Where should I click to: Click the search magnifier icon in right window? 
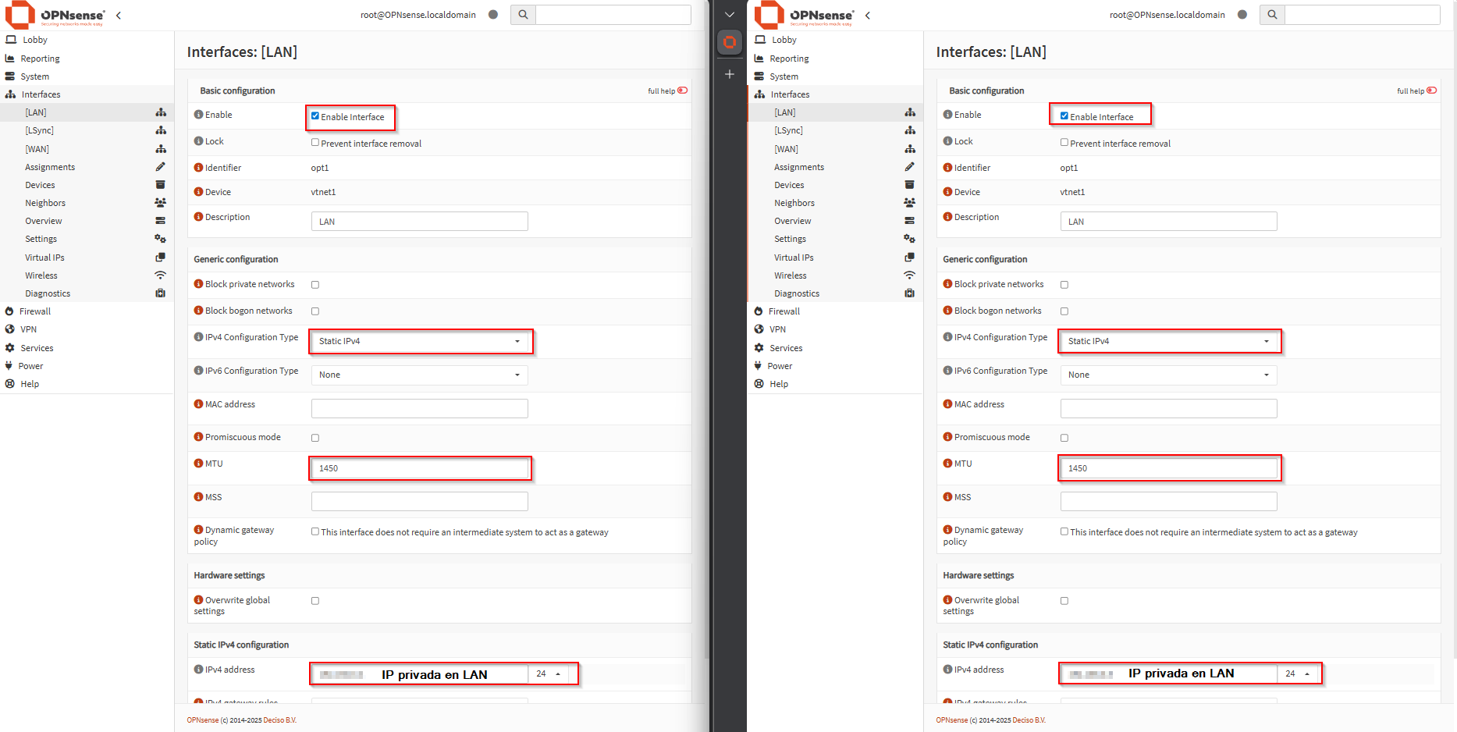click(1272, 14)
